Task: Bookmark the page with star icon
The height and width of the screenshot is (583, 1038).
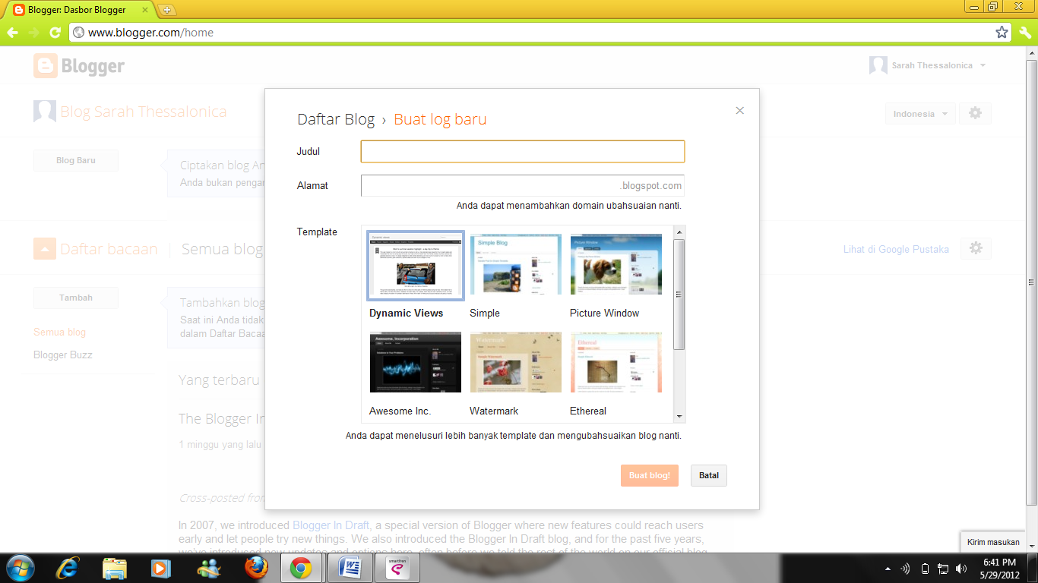Action: pos(1002,33)
